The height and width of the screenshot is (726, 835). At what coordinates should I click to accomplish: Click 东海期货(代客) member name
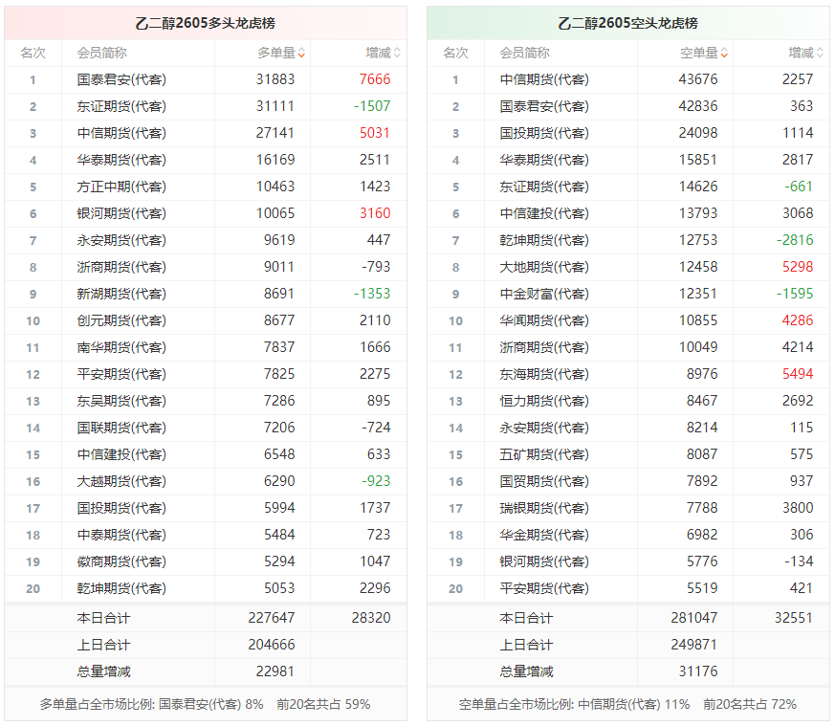pyautogui.click(x=544, y=374)
